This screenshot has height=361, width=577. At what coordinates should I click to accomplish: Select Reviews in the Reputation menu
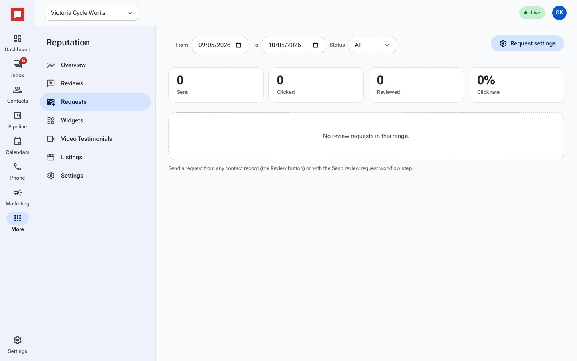pyautogui.click(x=95, y=83)
